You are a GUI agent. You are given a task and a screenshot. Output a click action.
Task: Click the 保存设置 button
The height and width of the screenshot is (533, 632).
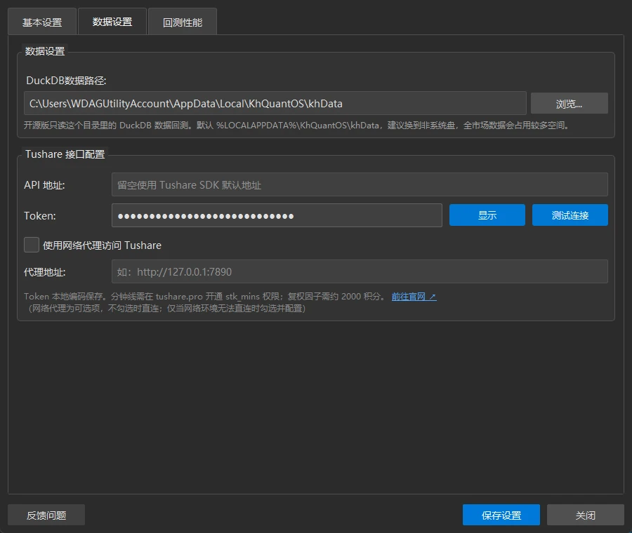501,515
